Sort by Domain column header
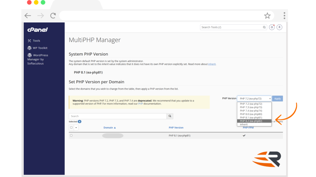The width and height of the screenshot is (316, 177). pyautogui.click(x=110, y=128)
